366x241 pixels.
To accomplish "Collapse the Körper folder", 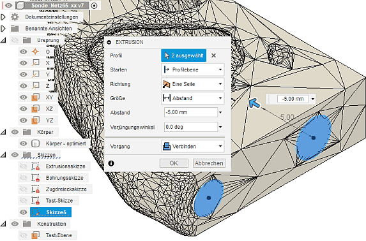I will 3,132.
